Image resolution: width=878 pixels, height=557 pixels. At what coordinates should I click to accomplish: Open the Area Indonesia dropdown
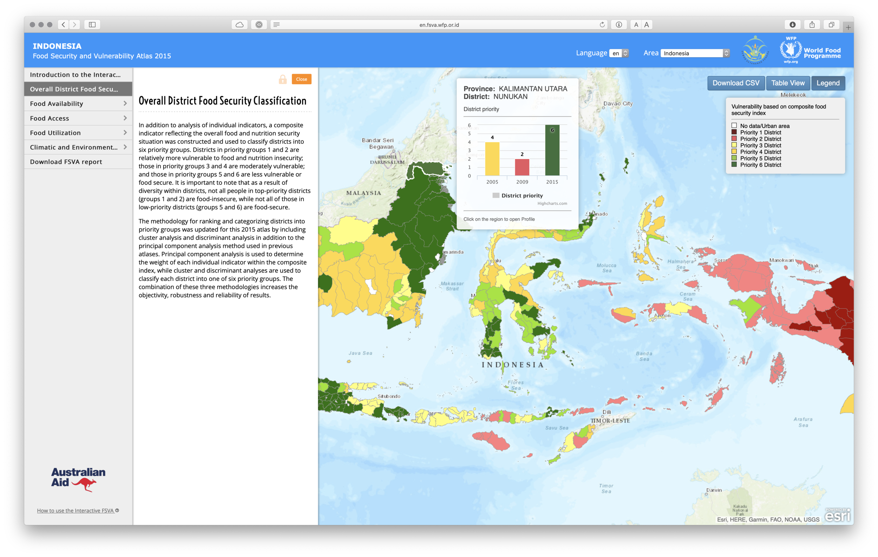[695, 53]
